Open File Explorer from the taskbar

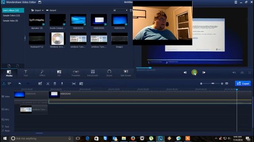tap(124, 138)
